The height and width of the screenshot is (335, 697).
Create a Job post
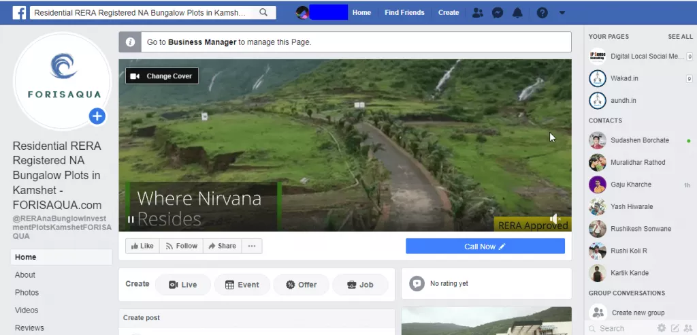click(360, 285)
